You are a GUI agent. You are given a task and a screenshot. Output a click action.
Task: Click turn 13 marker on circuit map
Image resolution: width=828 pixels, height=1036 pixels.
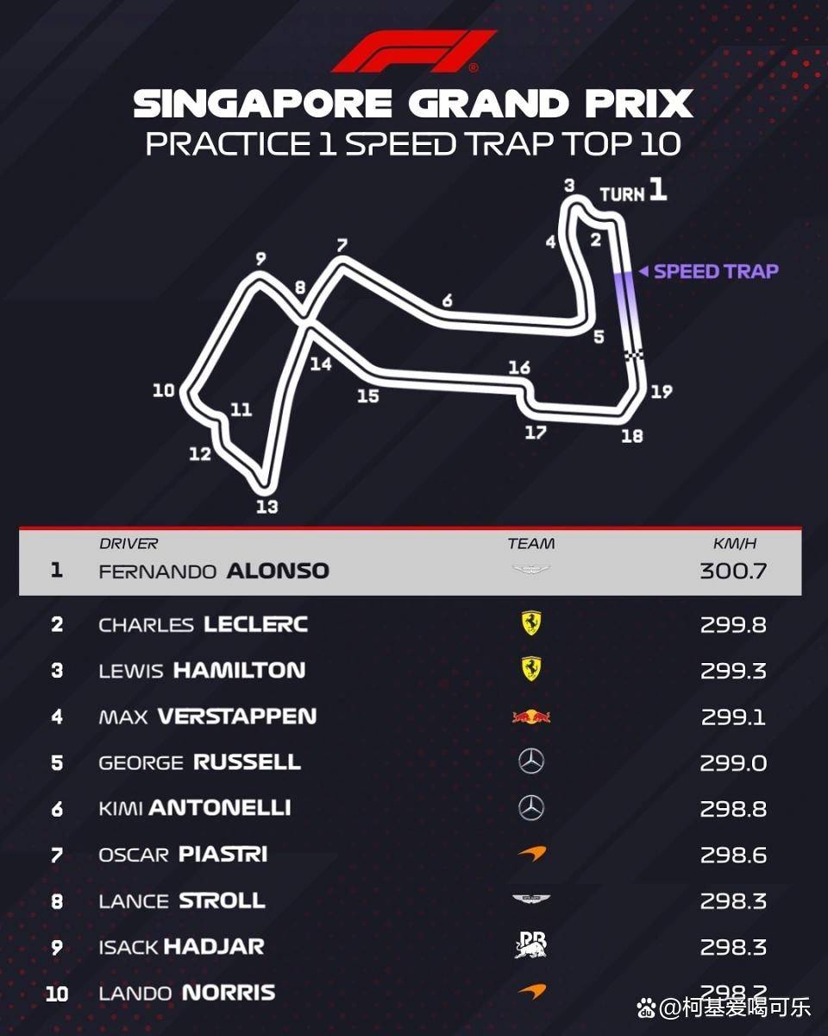[x=267, y=506]
